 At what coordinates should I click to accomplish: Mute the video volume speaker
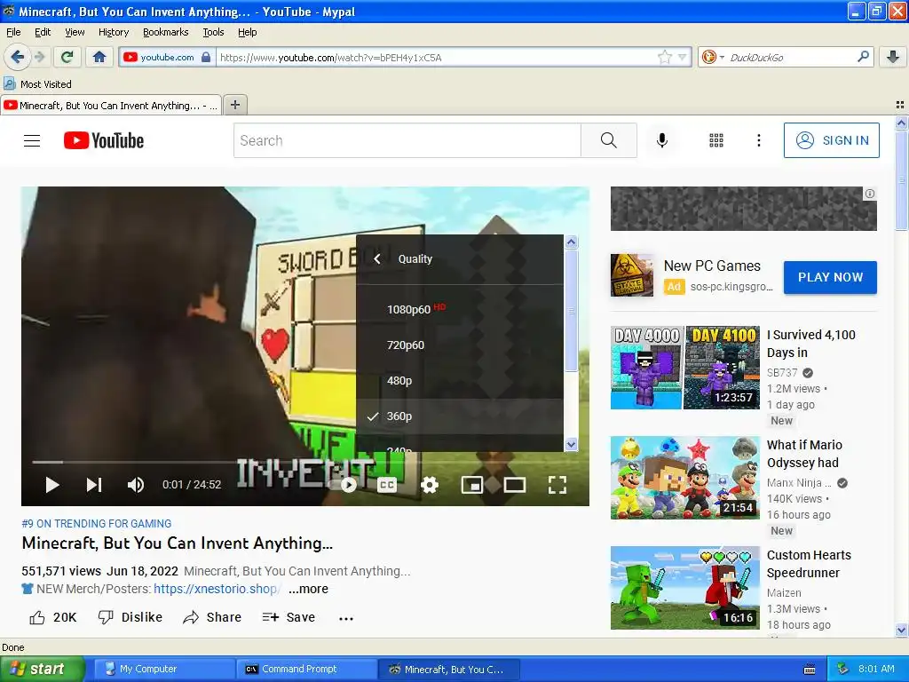coord(136,485)
